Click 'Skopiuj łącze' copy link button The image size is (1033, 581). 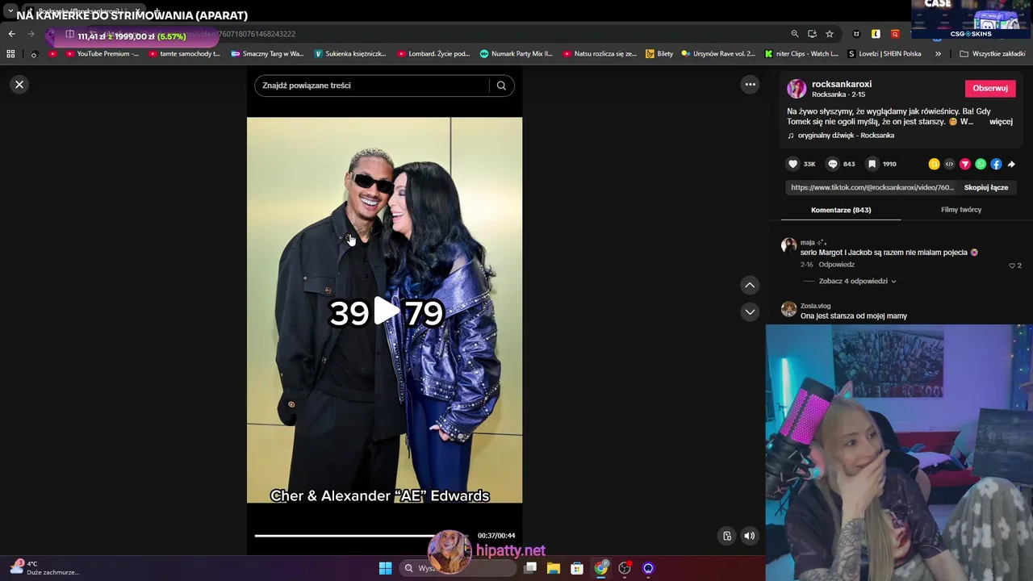(986, 187)
